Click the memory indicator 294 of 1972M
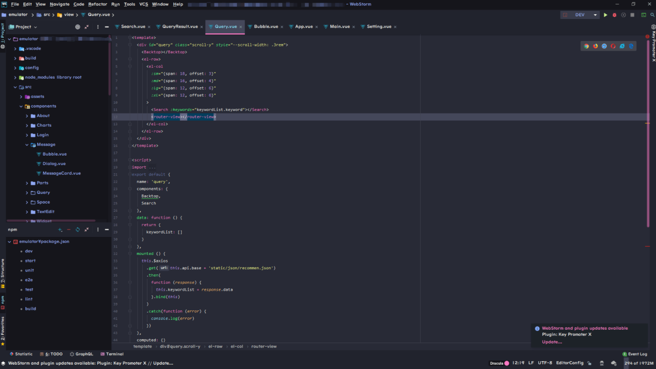The image size is (656, 369). 639,363
